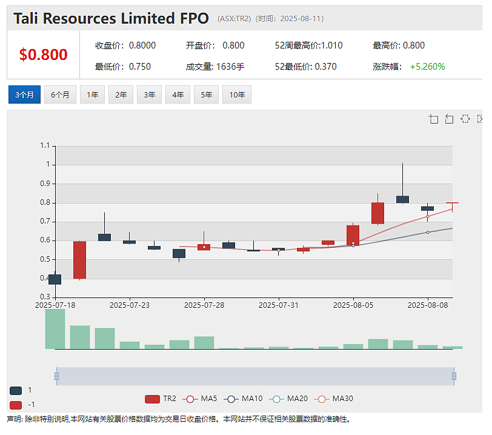Click the largest volume bar at 2025-07-18
This screenshot has height=435, width=492.
pos(55,328)
